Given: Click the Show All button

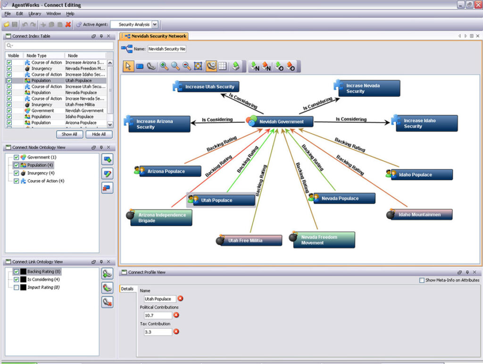Looking at the screenshot, I should click(69, 134).
